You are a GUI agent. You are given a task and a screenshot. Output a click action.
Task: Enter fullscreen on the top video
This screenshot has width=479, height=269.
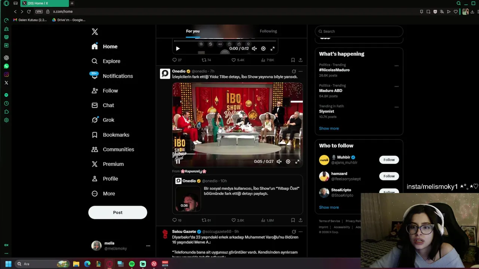pos(272,49)
